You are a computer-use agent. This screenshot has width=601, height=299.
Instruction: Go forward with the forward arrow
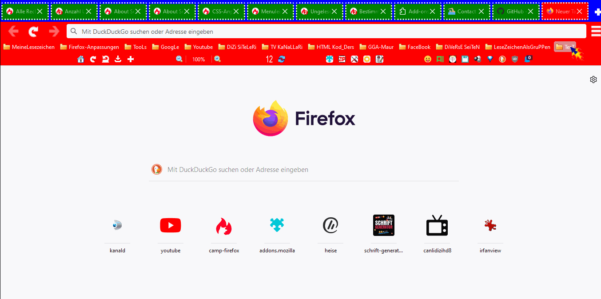coord(54,31)
